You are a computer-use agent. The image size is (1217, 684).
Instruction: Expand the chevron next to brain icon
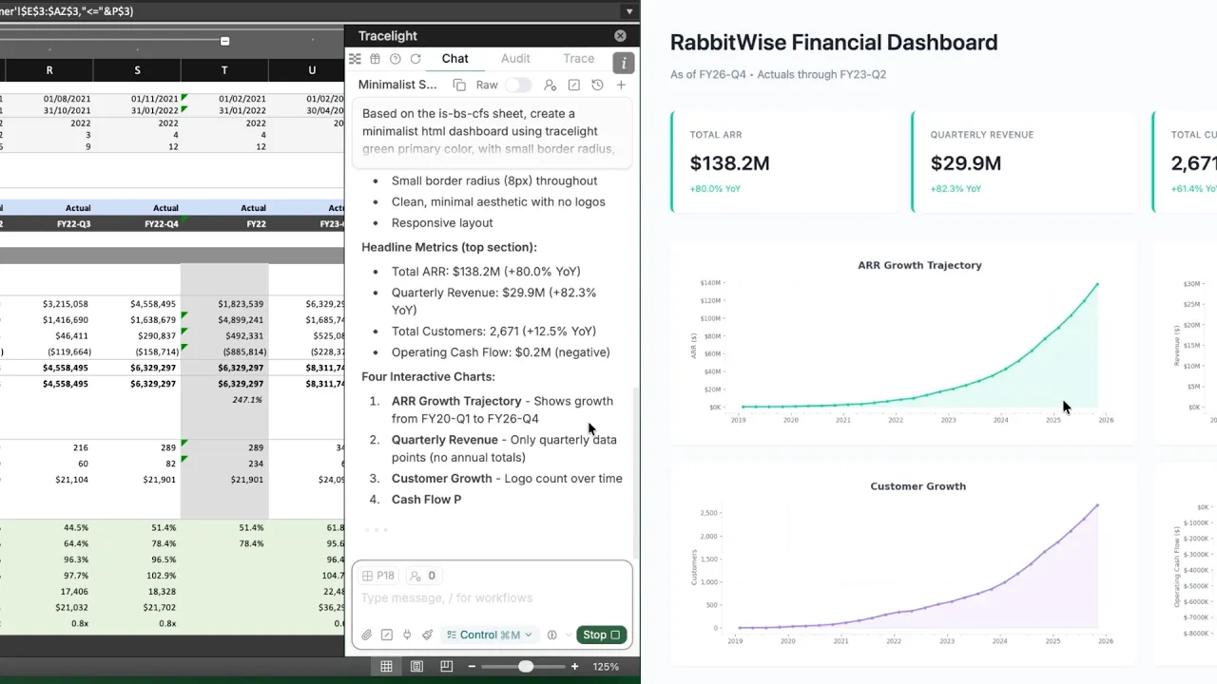pyautogui.click(x=569, y=635)
